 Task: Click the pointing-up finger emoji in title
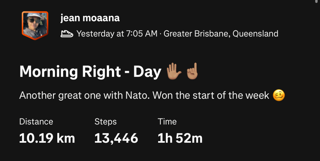192,71
